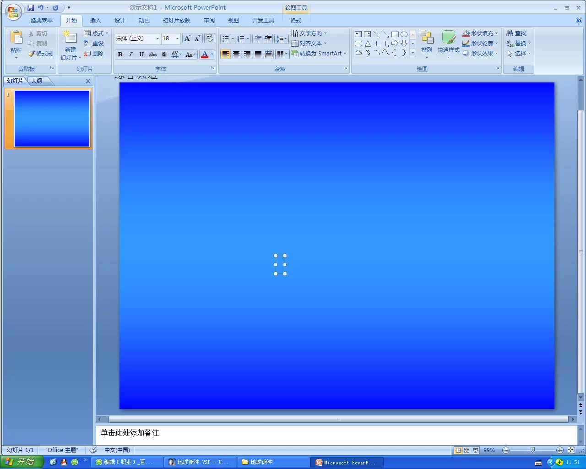The width and height of the screenshot is (586, 469).
Task: Click 转换为 SmartArt button
Action: pos(319,54)
